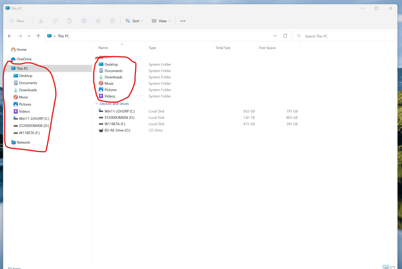Switch to large icons view toggle
This screenshot has height=269, width=402.
[393, 267]
